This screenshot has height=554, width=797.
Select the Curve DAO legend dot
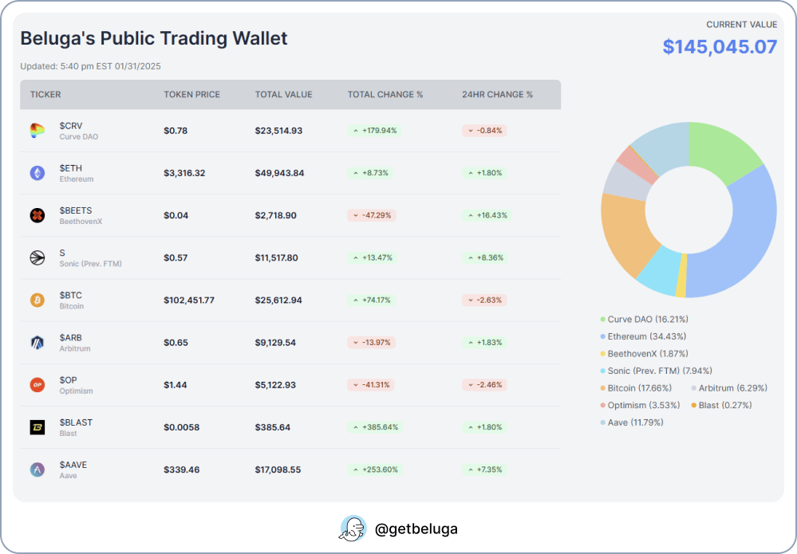(x=603, y=320)
